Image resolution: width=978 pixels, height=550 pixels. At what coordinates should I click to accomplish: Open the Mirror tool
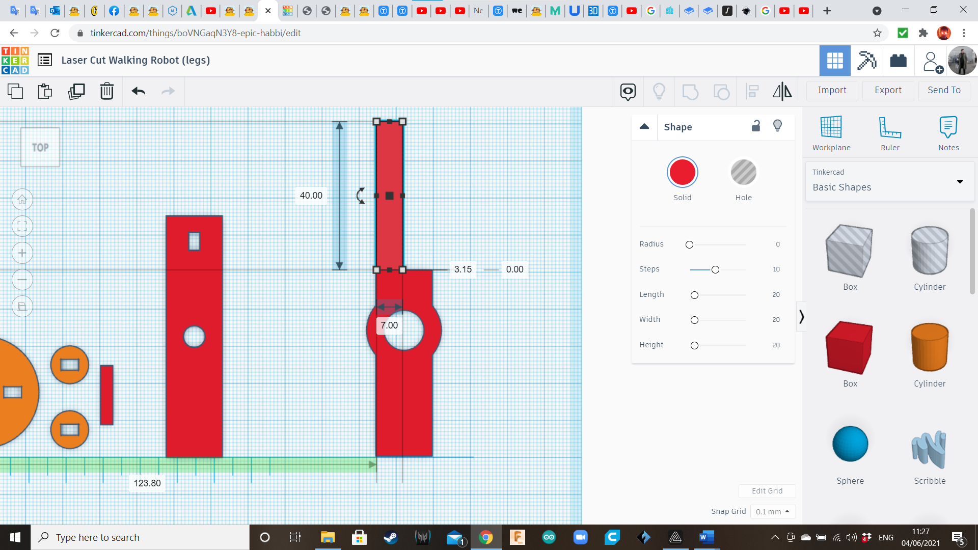point(782,91)
